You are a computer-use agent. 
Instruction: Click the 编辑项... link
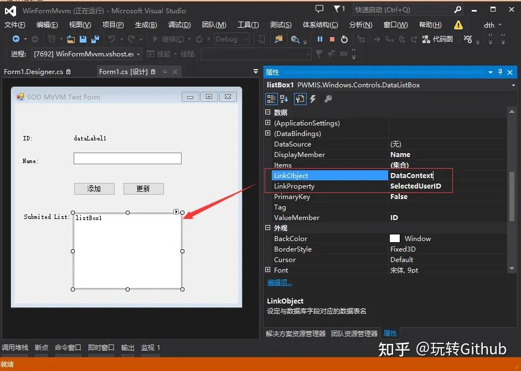280,283
